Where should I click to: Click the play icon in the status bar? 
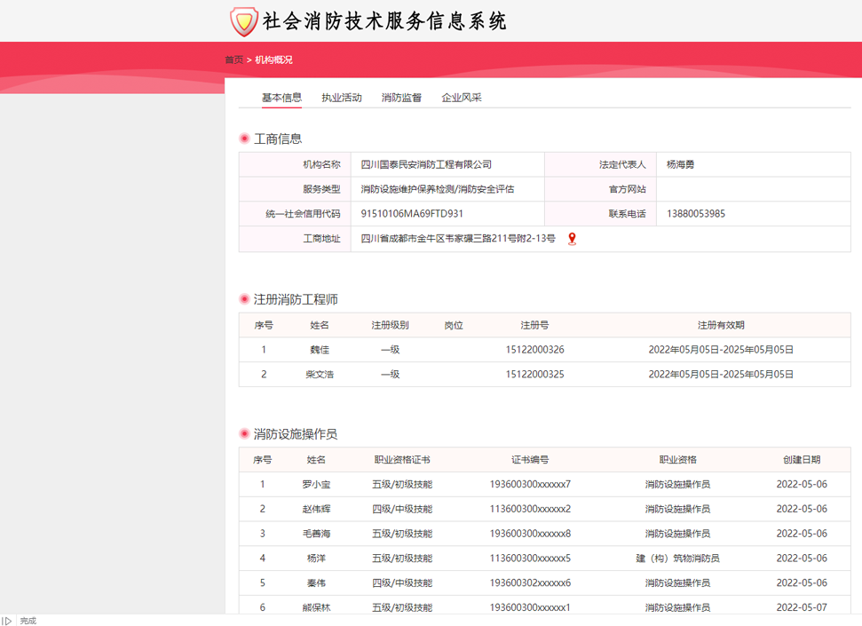[7, 621]
